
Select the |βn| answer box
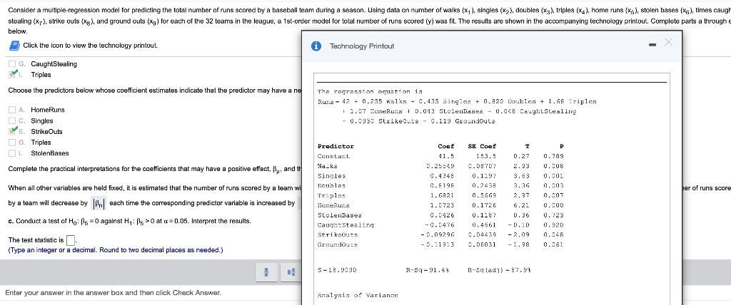(99, 204)
